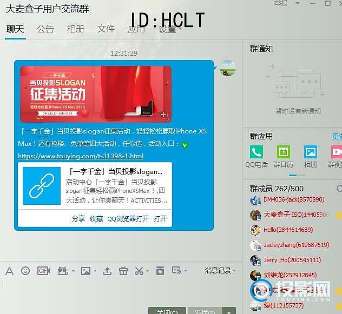Viewport: 342px width, 314px height.
Task: Expand dropdown next to image icon
Action: pos(95,271)
